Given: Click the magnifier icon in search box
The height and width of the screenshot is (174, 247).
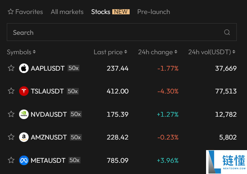Looking at the screenshot, I should 227,32.
